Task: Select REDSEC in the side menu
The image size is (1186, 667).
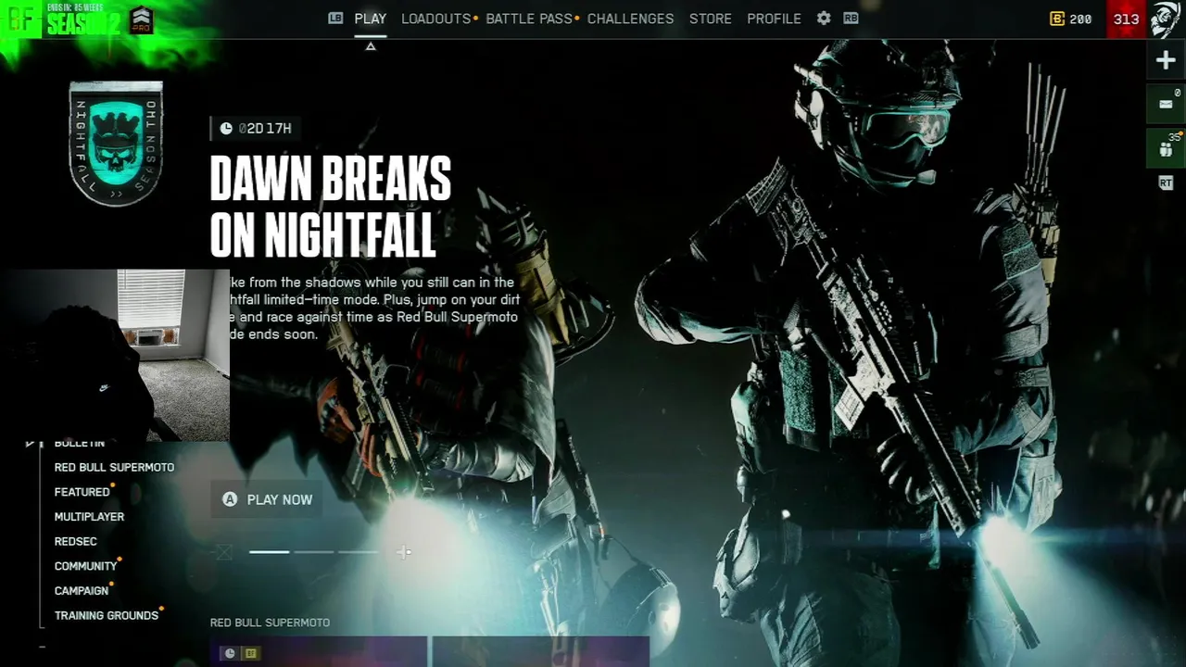Action: point(75,542)
